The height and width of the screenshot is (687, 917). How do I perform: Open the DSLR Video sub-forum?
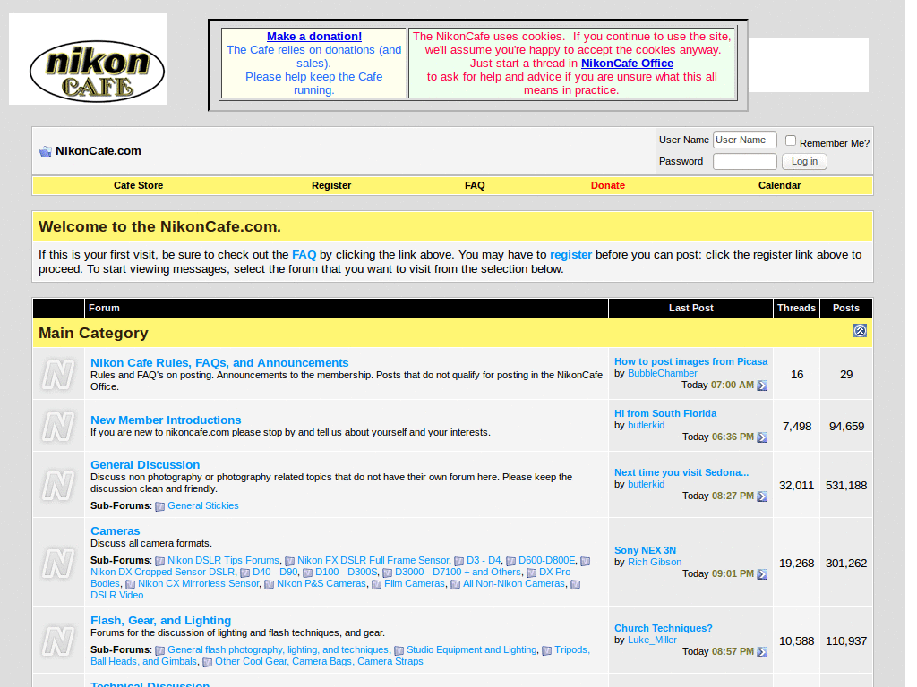117,595
